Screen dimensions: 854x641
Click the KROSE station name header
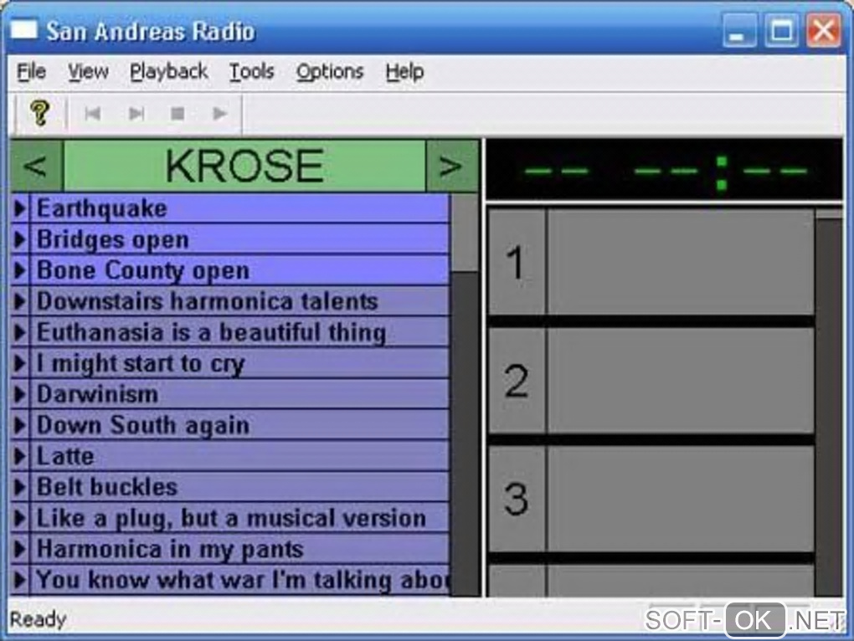[244, 166]
